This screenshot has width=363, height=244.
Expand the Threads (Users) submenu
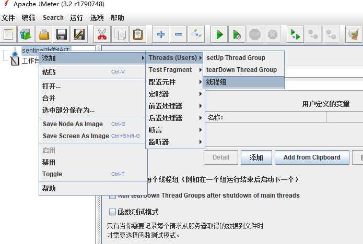(175, 58)
